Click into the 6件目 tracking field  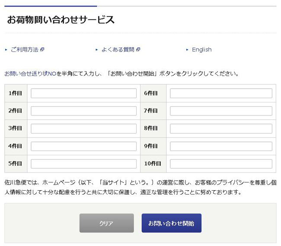[221, 93]
